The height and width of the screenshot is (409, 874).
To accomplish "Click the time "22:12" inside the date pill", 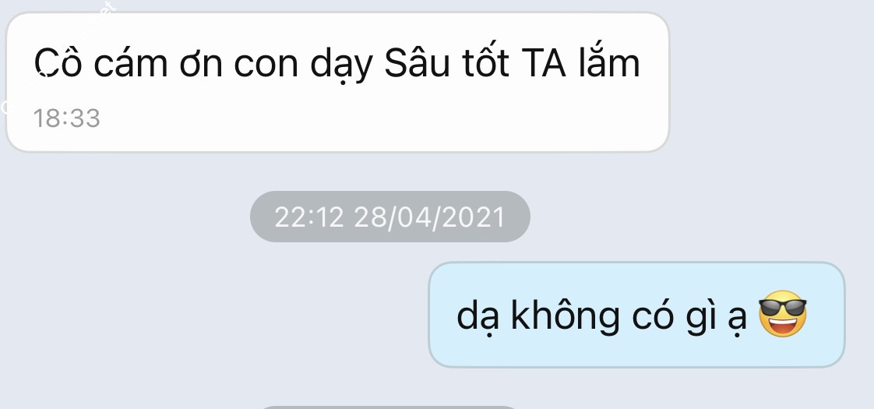I will 309,217.
